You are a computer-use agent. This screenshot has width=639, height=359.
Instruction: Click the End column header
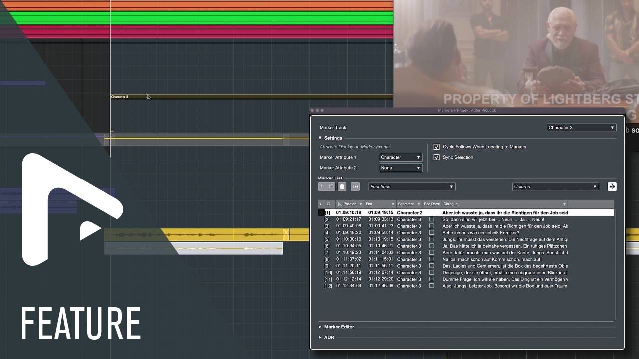click(380, 204)
